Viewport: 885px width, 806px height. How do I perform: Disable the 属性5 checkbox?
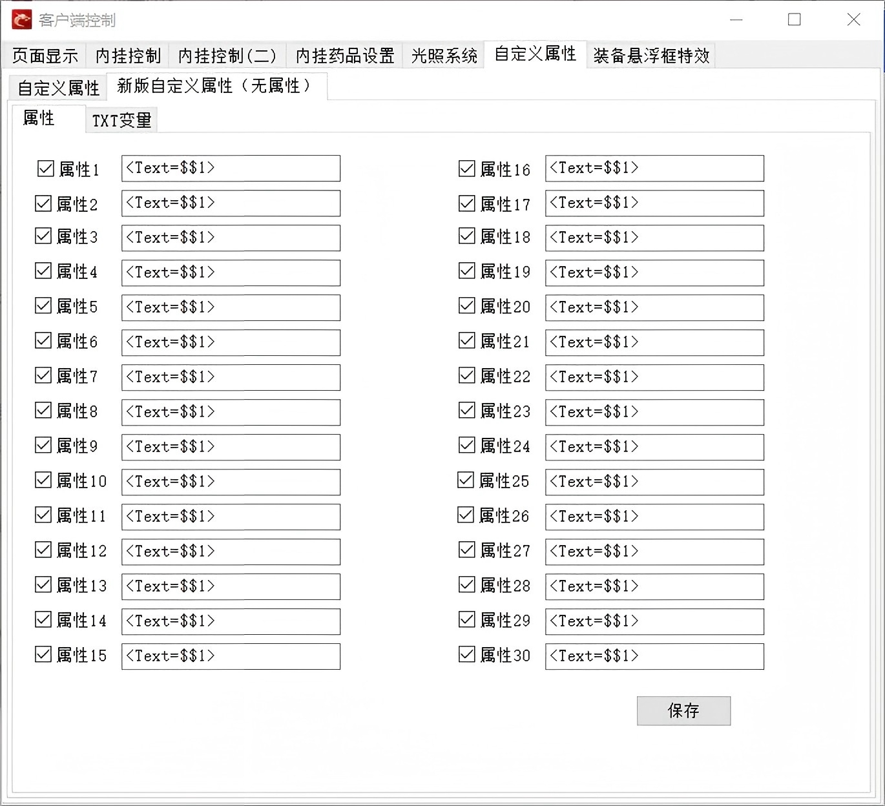[x=45, y=307]
